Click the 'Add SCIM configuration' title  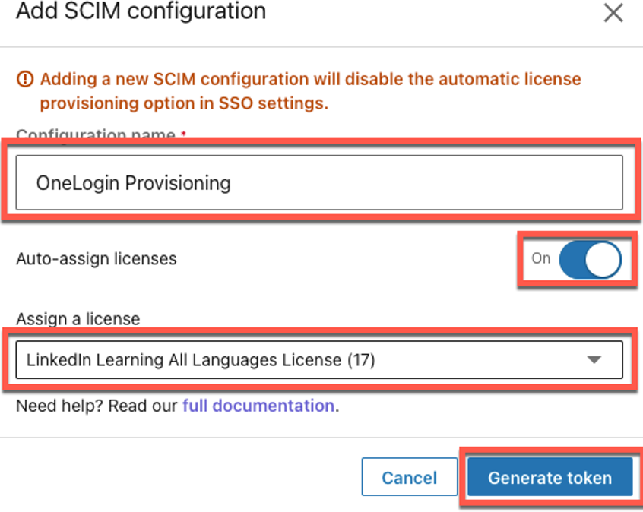141,11
